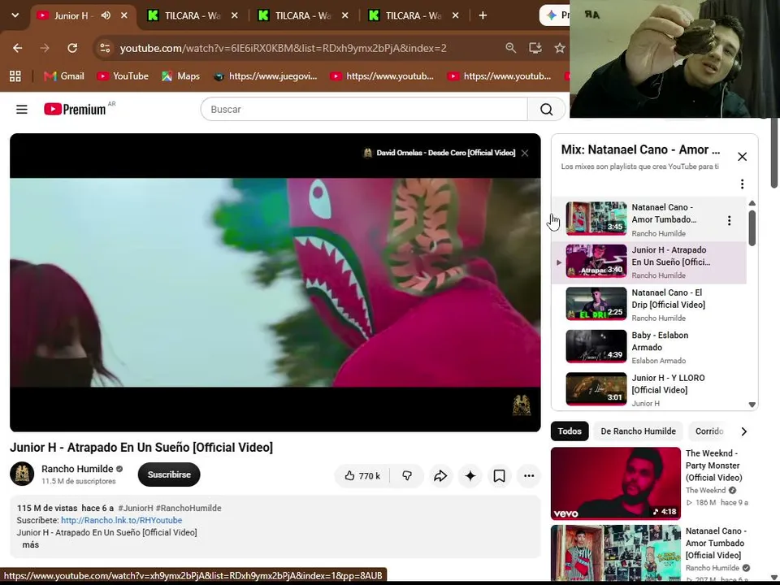Open the YouTube bookmark
Image resolution: width=780 pixels, height=585 pixels.
point(123,76)
